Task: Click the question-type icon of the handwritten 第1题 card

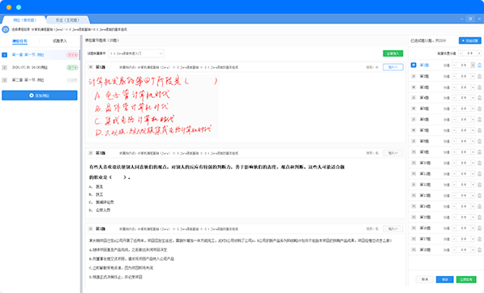Action: coord(91,67)
